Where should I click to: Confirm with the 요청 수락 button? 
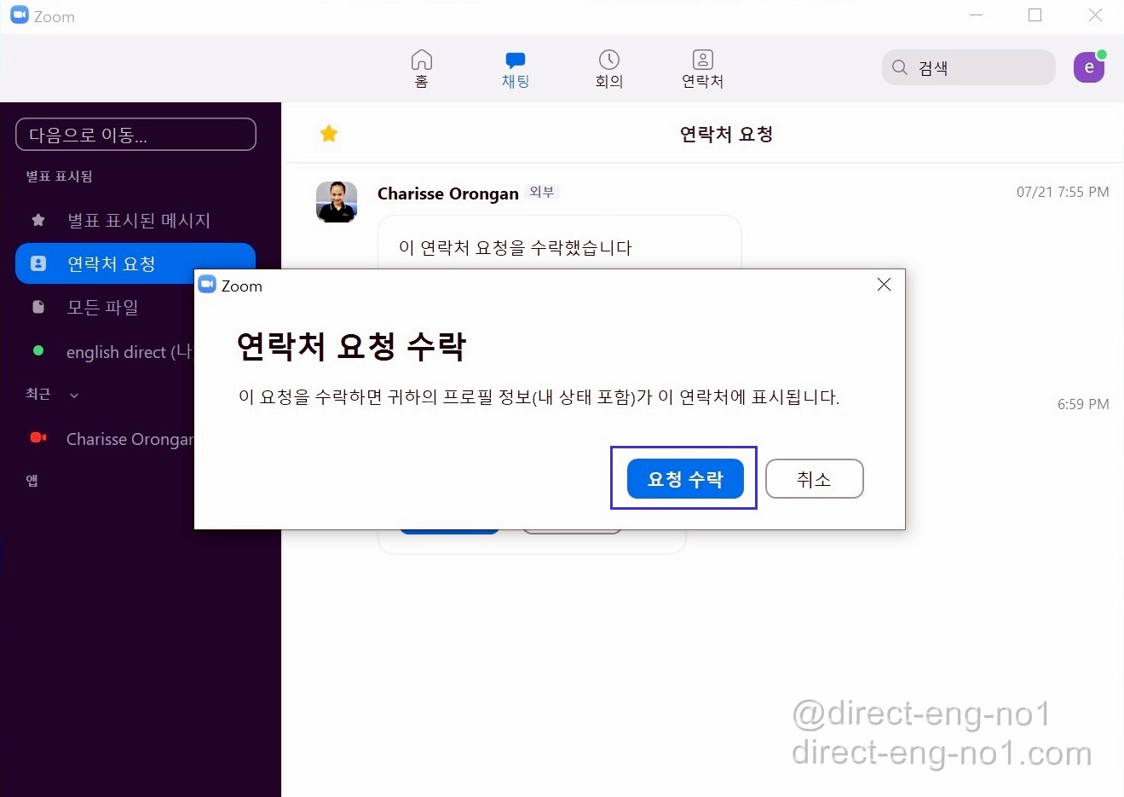685,479
